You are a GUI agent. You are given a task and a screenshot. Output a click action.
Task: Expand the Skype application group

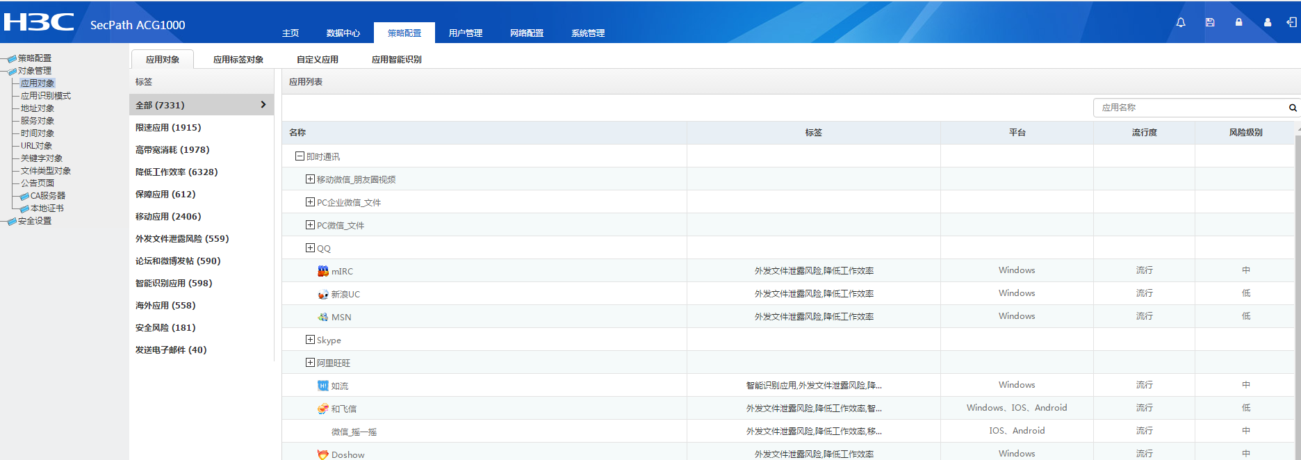(310, 340)
